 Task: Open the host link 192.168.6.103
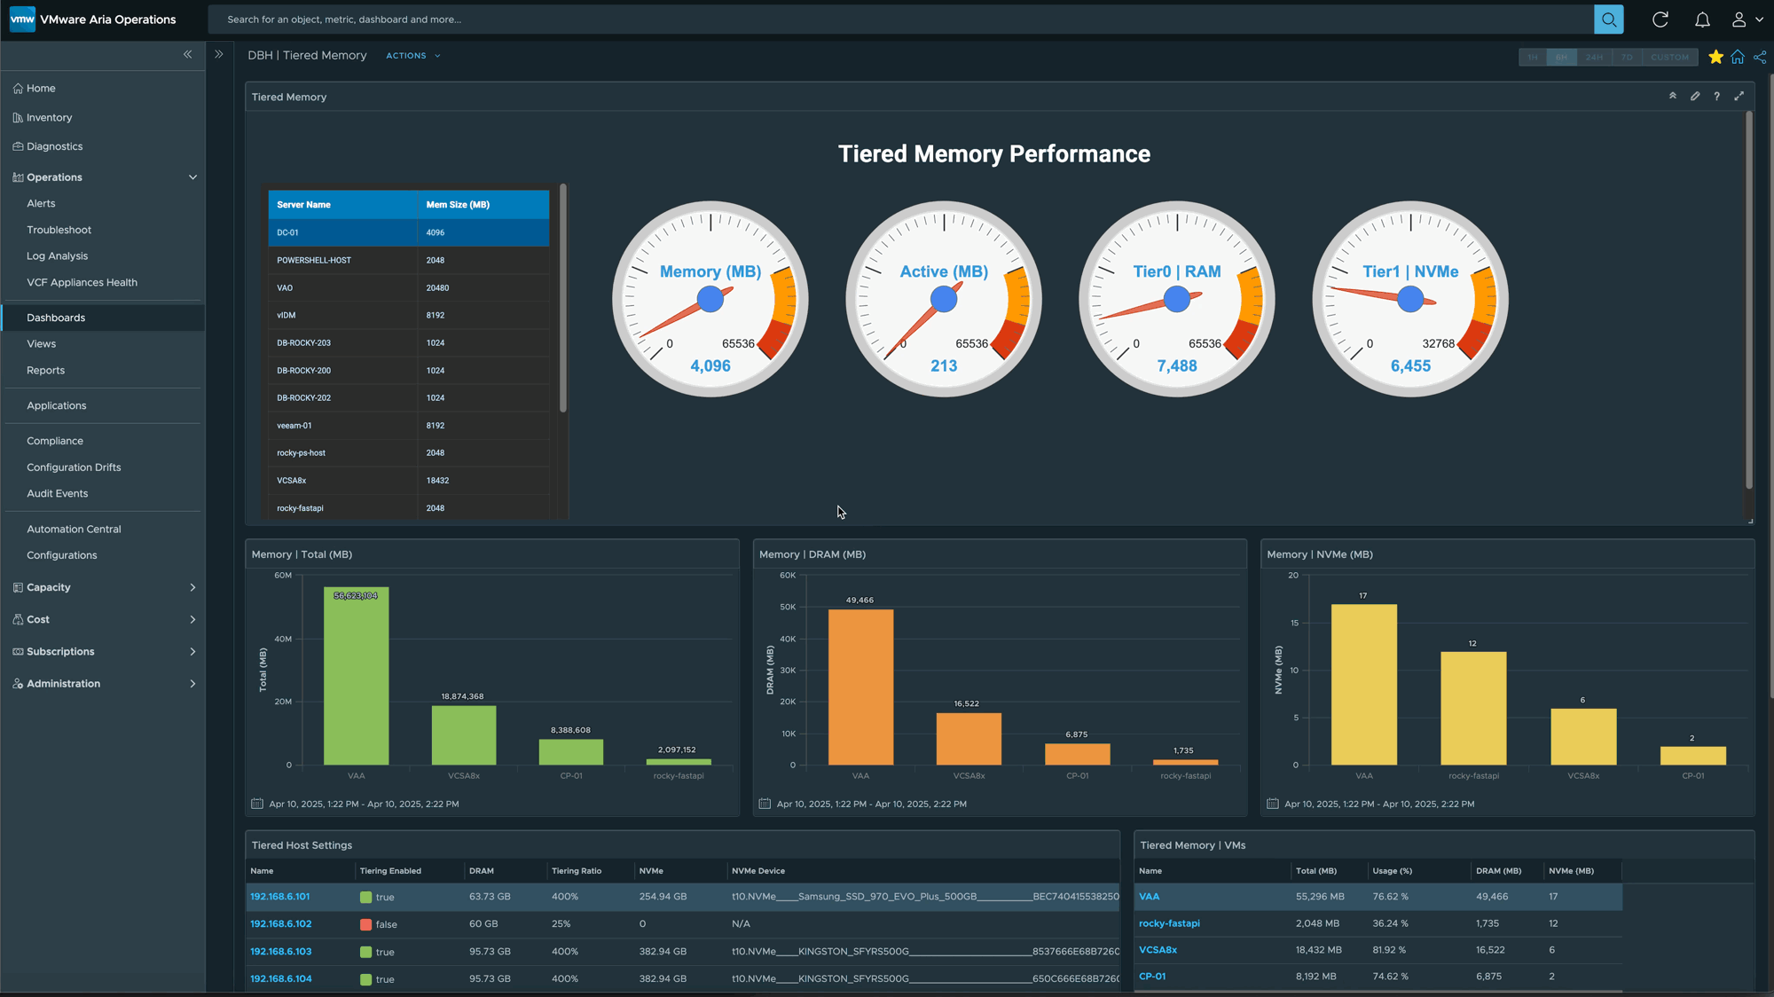(280, 951)
